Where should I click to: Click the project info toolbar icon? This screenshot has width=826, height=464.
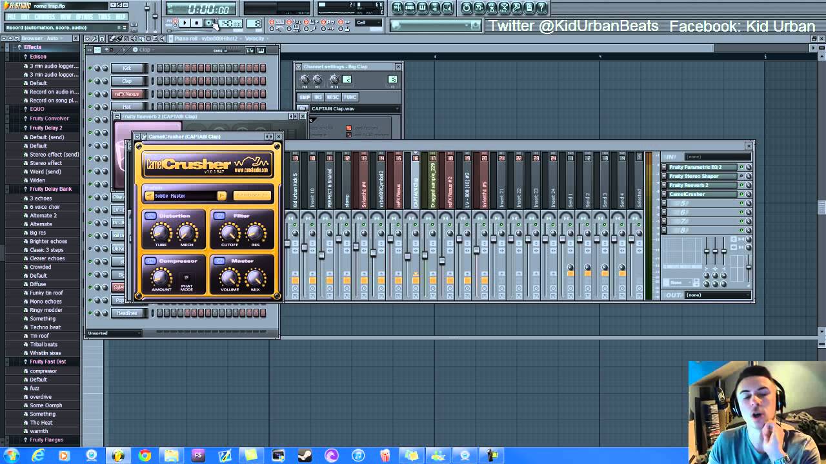pyautogui.click(x=529, y=8)
